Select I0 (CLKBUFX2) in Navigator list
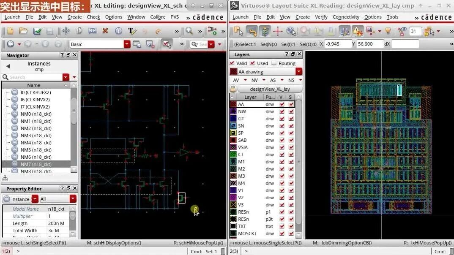454x255 pixels. pyautogui.click(x=36, y=92)
